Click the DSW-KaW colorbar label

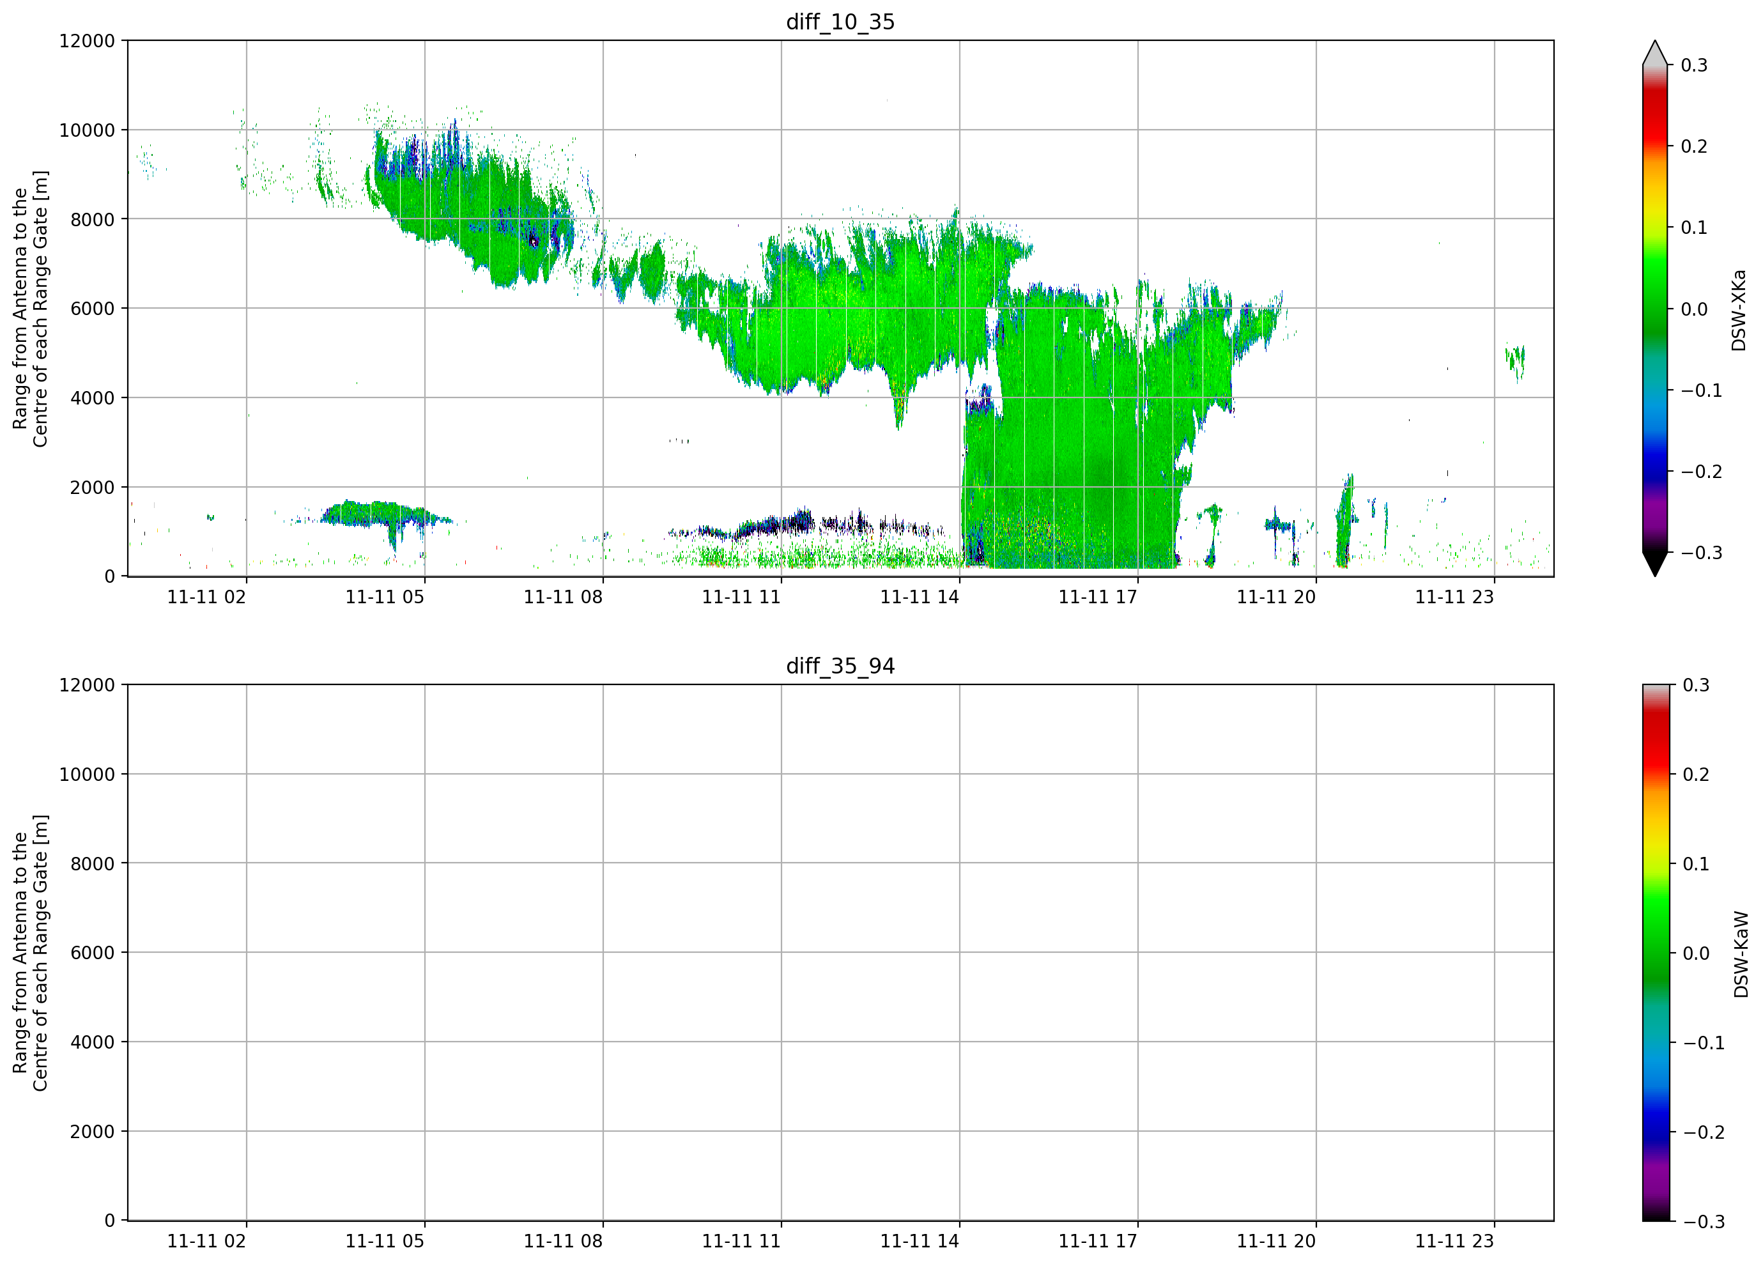pos(1741,955)
